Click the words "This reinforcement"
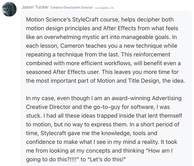 (145, 54)
